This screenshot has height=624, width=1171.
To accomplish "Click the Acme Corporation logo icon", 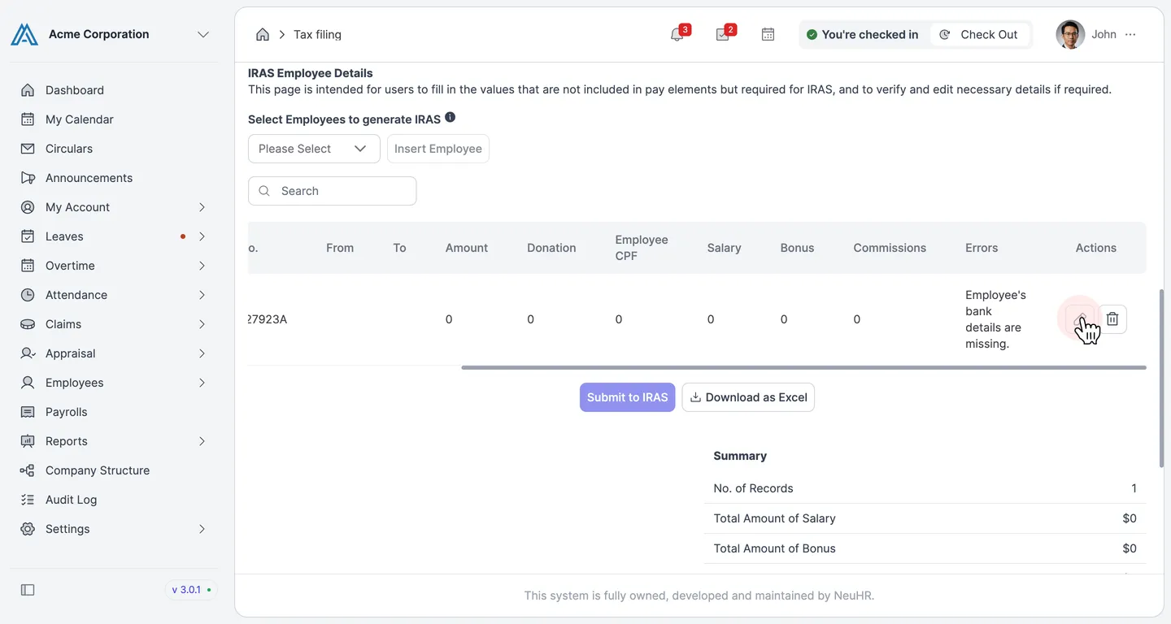I will click(x=24, y=34).
